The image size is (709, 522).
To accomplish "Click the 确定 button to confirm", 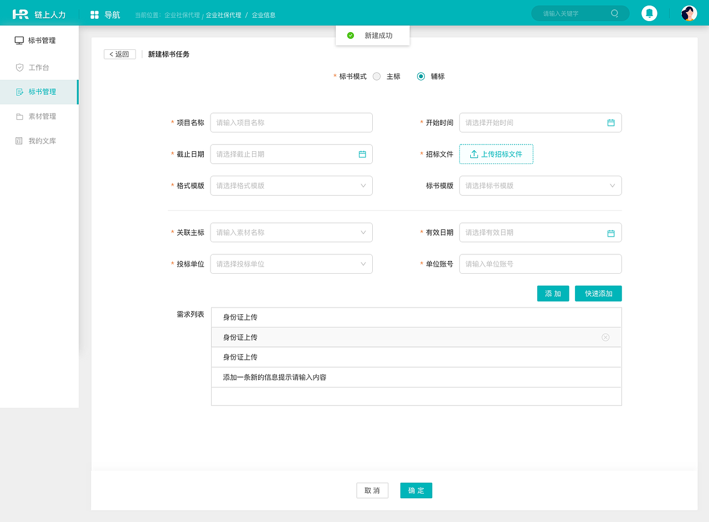I will point(416,490).
